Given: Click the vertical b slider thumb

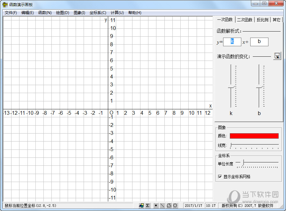Looking at the screenshot, I should tap(260, 86).
